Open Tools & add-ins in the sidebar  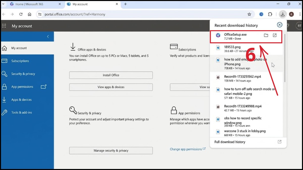[x=27, y=113]
